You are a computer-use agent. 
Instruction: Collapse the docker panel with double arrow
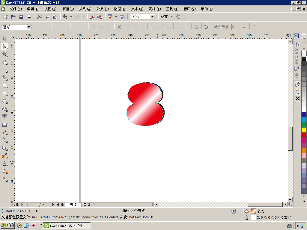297,36
